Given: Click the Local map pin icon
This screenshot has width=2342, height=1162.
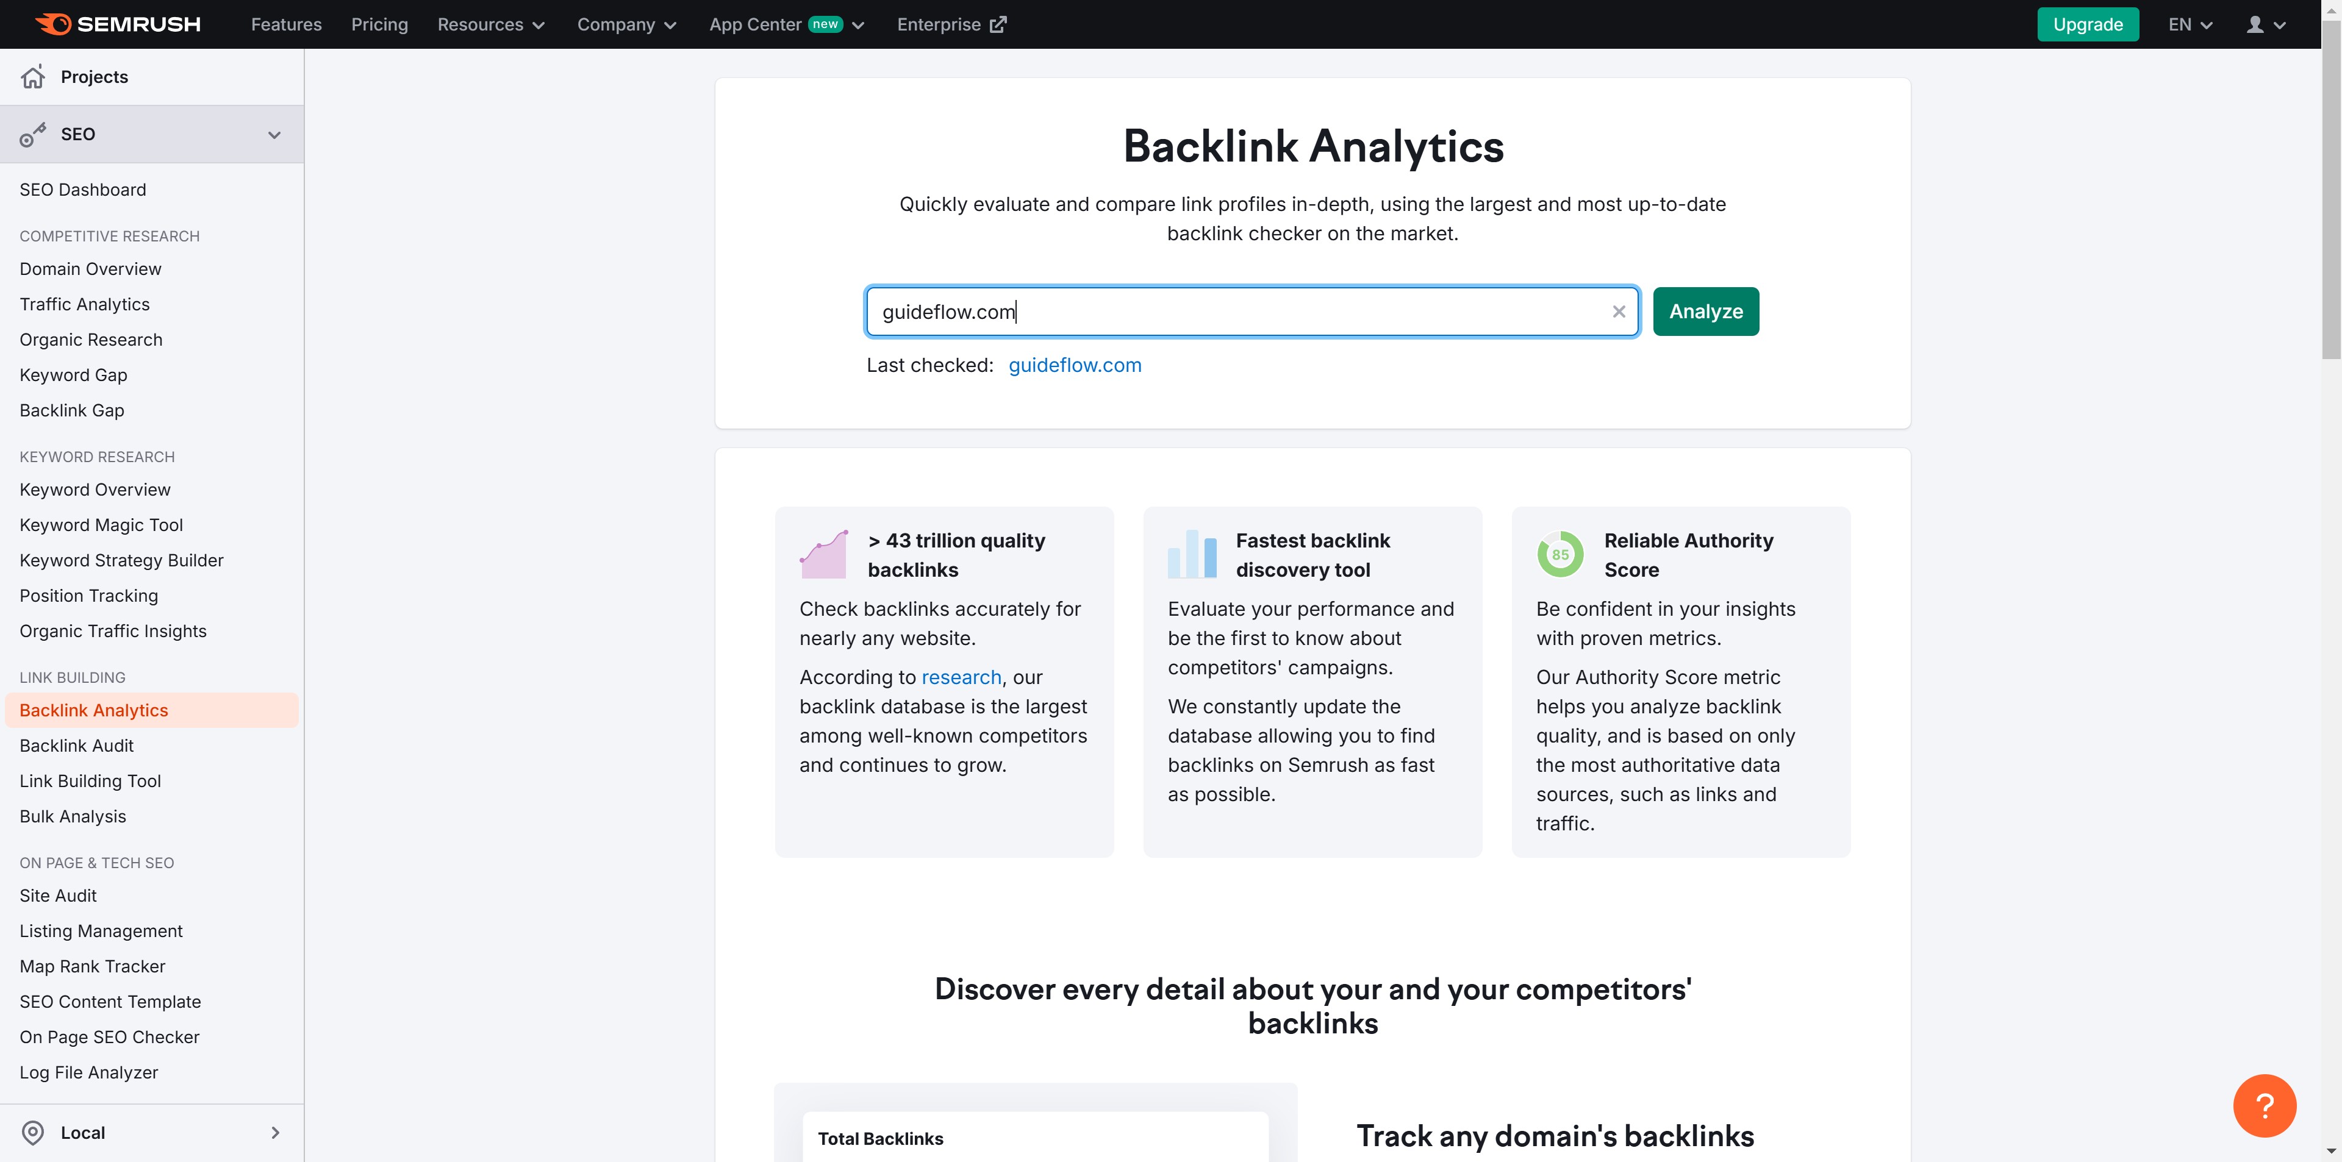Looking at the screenshot, I should 33,1133.
